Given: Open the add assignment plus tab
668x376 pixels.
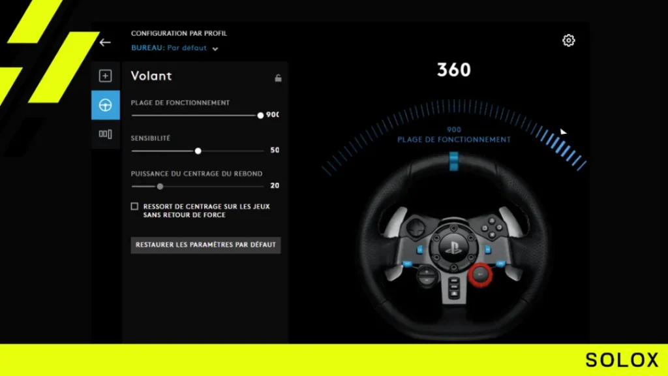Looking at the screenshot, I should (105, 76).
